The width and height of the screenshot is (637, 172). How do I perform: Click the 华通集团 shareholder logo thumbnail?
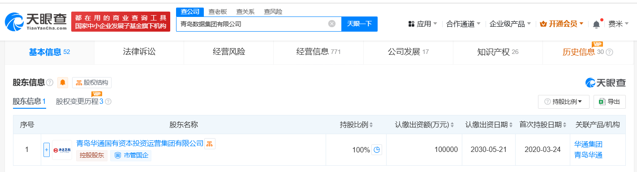tap(62, 150)
